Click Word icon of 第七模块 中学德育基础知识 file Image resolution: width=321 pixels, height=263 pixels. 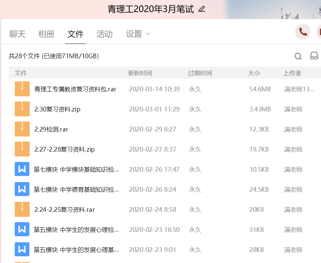point(22,189)
